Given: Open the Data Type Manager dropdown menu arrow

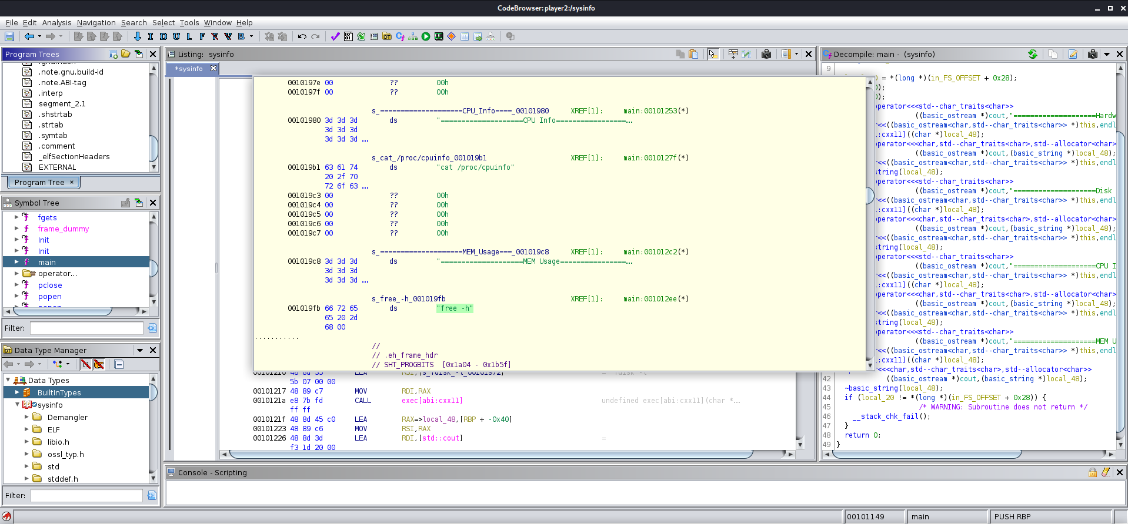Looking at the screenshot, I should (x=140, y=350).
